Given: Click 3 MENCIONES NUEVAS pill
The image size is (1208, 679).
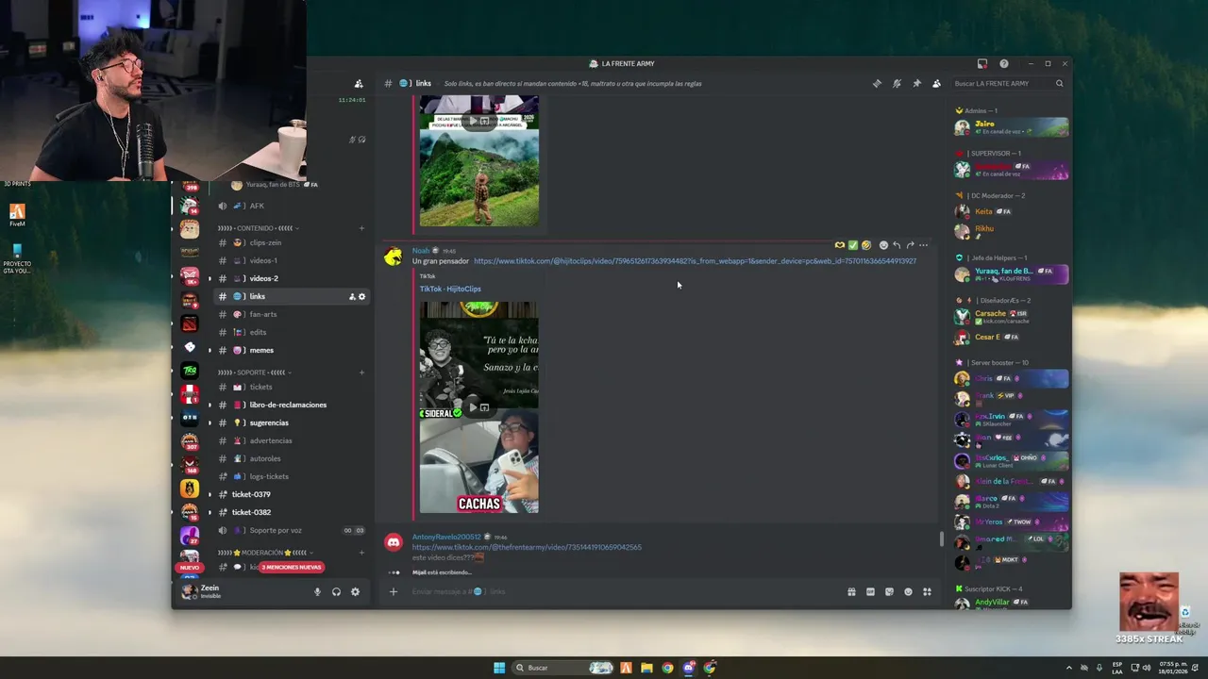Looking at the screenshot, I should click(x=292, y=568).
